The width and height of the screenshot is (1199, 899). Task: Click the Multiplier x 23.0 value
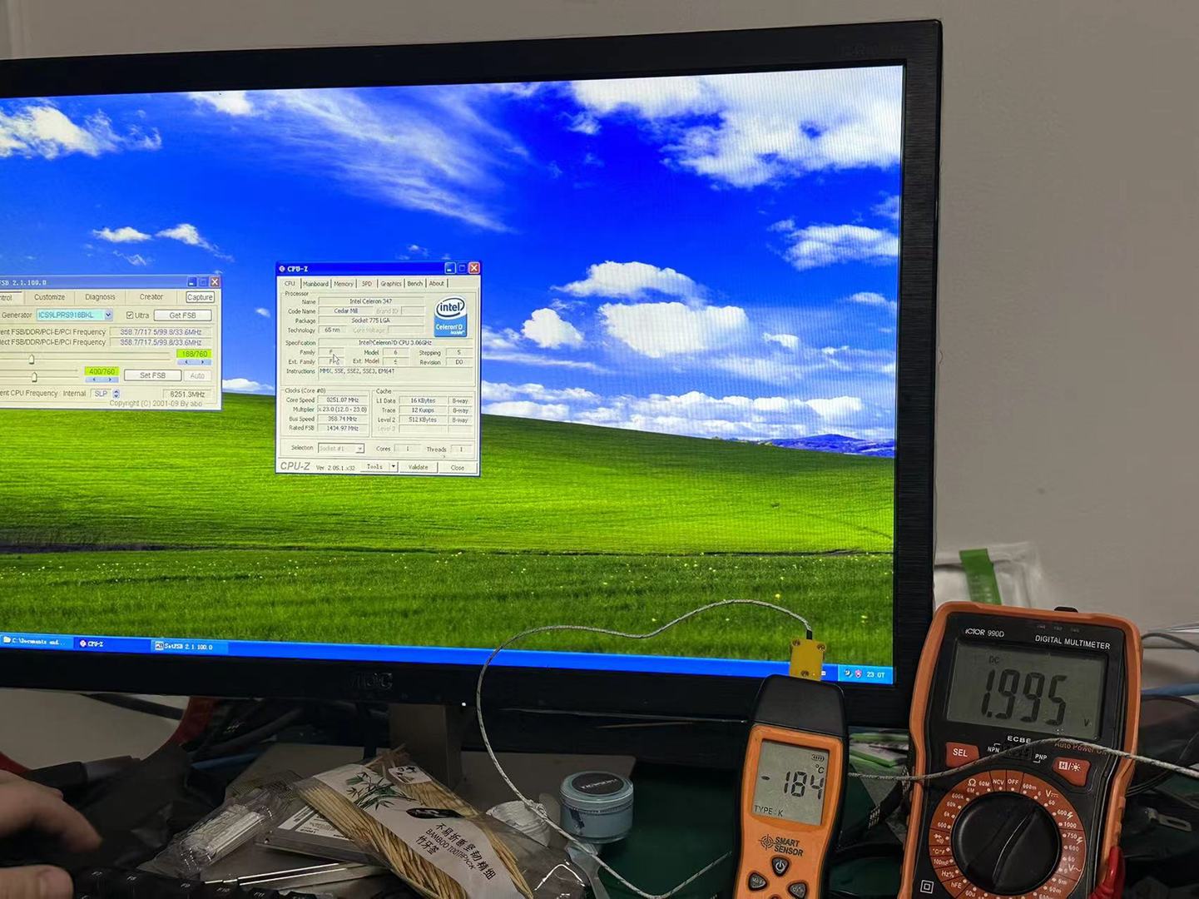pos(342,410)
